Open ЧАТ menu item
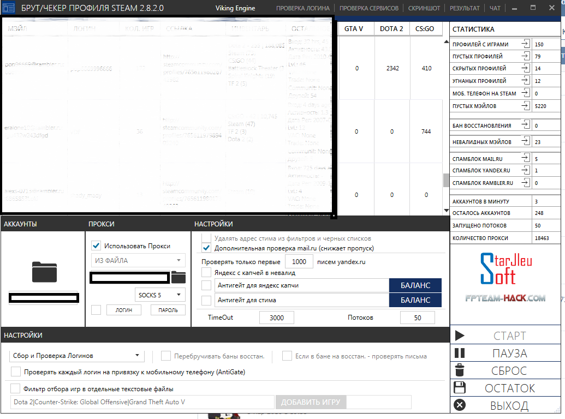 [x=495, y=8]
